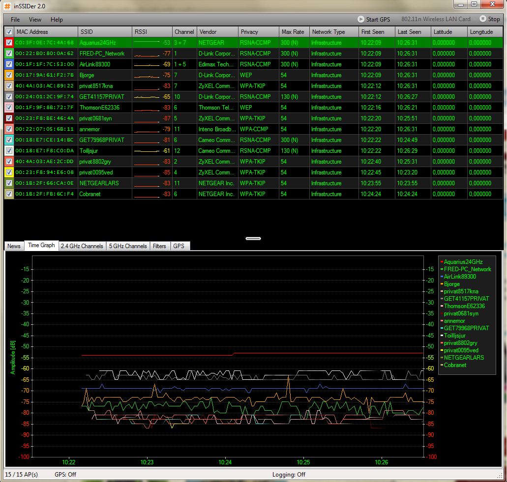Click the status bar resize grip
The width and height of the screenshot is (507, 482).
500,475
